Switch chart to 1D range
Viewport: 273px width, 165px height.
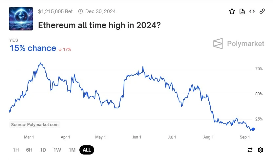pyautogui.click(x=43, y=150)
